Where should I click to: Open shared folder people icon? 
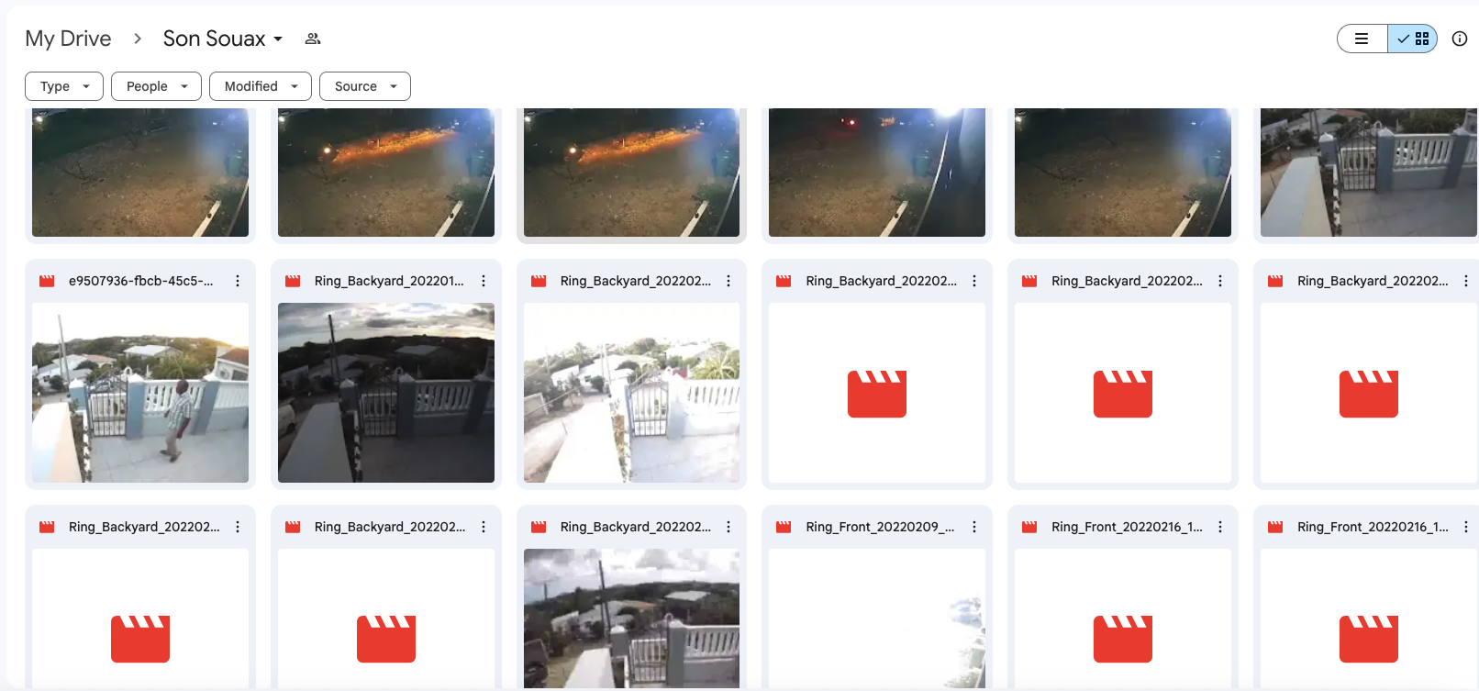(313, 39)
